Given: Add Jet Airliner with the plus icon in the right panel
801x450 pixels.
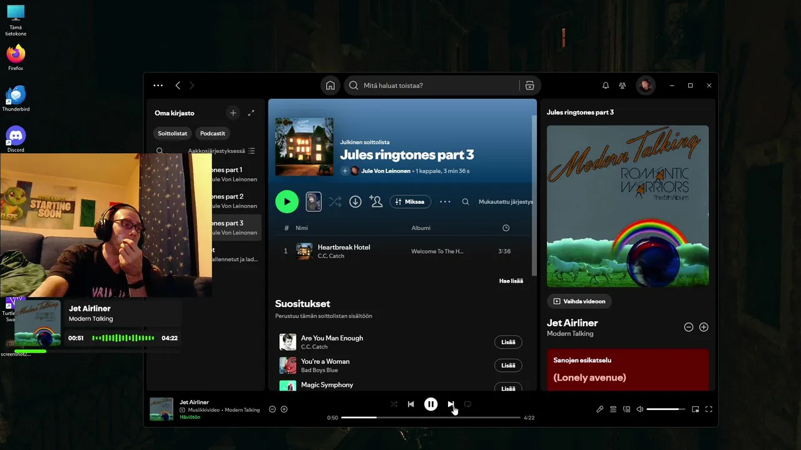Looking at the screenshot, I should [x=703, y=327].
